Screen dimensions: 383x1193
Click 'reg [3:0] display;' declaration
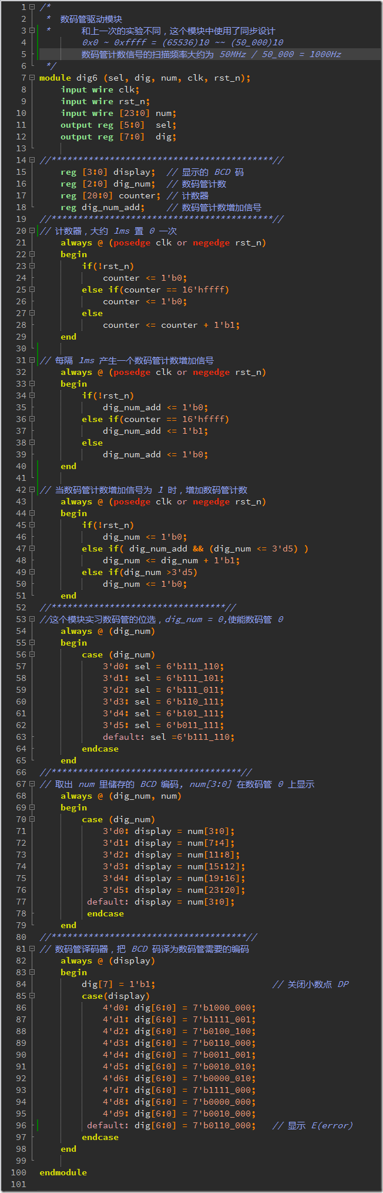pyautogui.click(x=107, y=172)
